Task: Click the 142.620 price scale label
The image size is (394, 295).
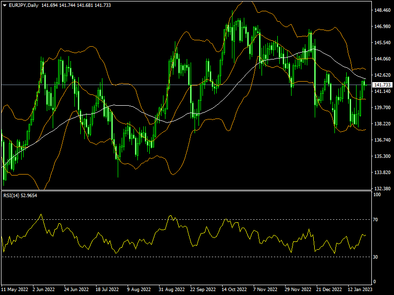Action: pos(383,75)
